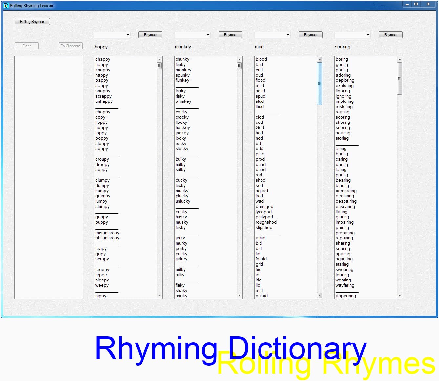The height and width of the screenshot is (381, 439).
Task: Click Rhymes button for the happy column
Action: [x=150, y=34]
